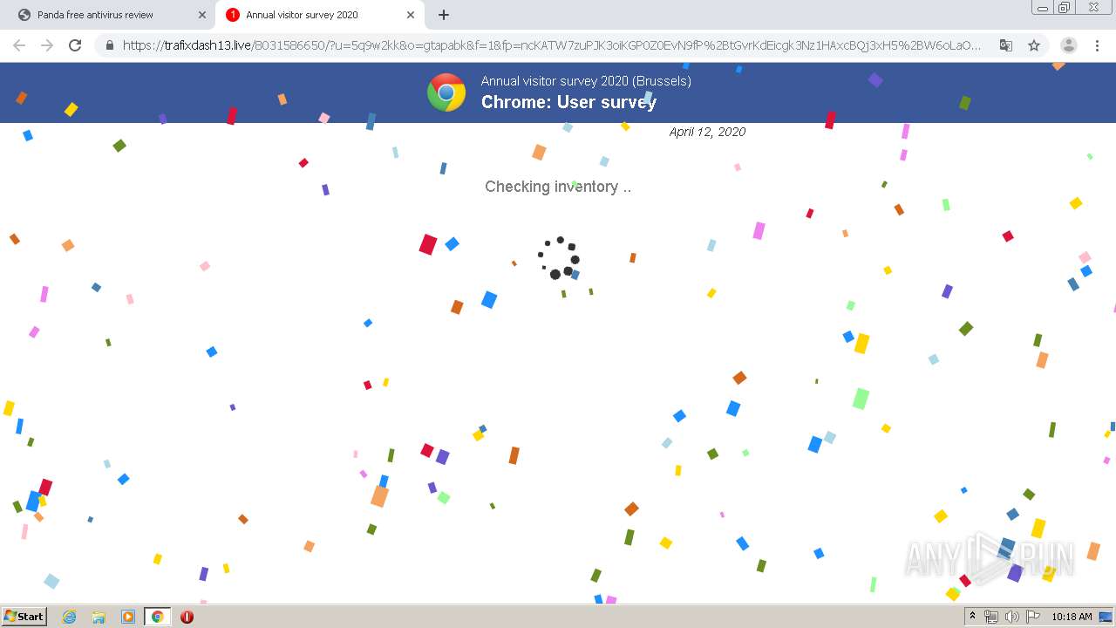Close the Annual visitor survey 2020 tab
Viewport: 1116px width, 628px height.
point(410,15)
